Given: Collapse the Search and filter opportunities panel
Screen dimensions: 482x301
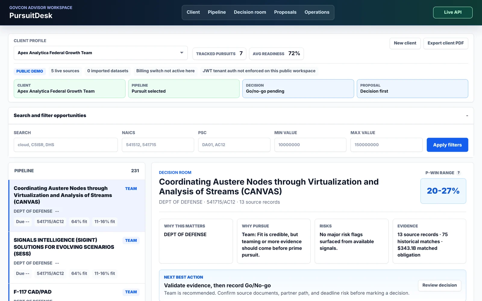Looking at the screenshot, I should 467,116.
